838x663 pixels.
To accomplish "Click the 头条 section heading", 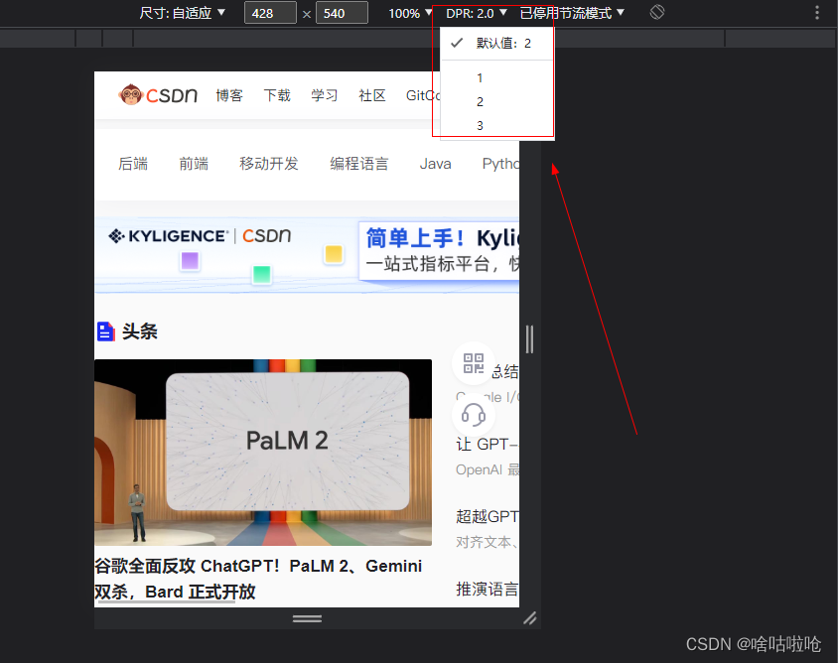I will (x=139, y=331).
